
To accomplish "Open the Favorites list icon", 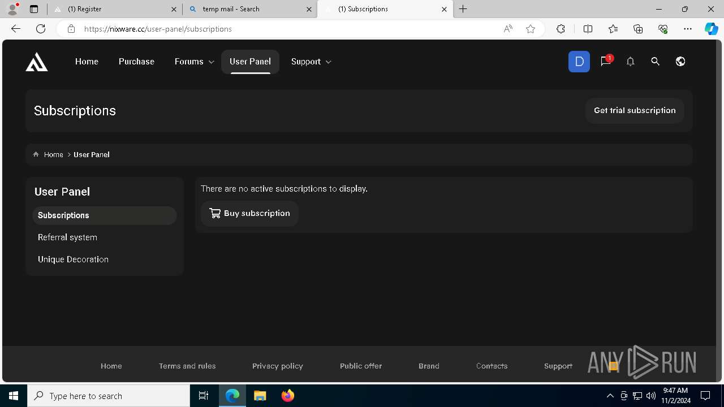I will coord(613,29).
